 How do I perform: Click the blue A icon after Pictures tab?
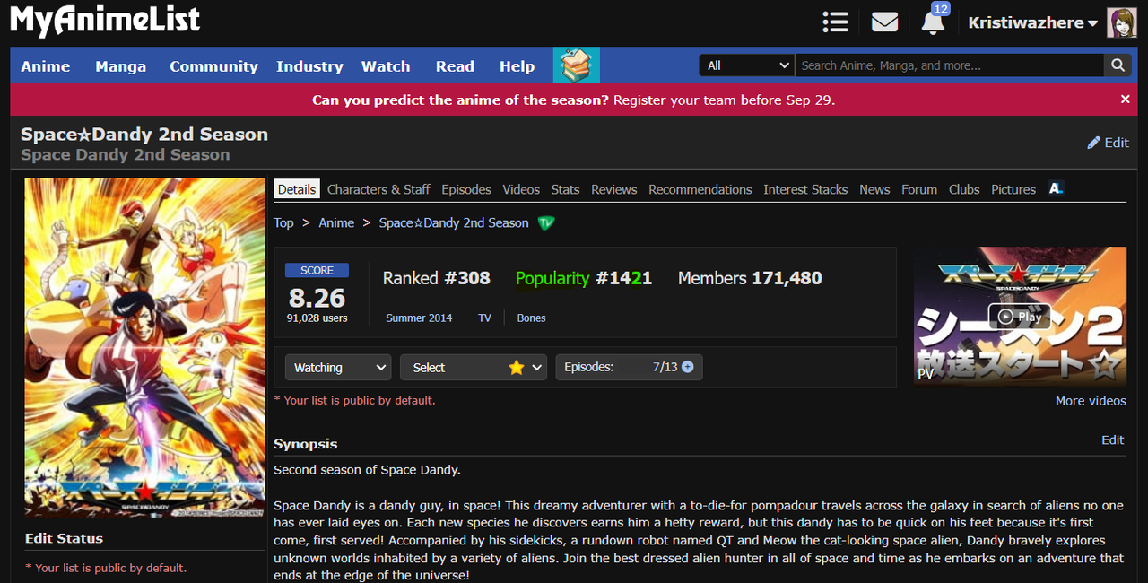1056,188
